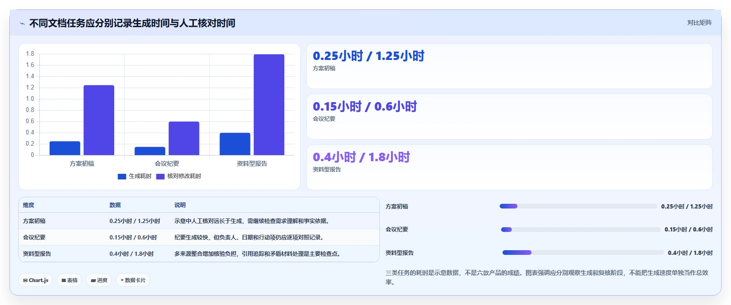Click the 方案初稿 generation bar in chart
The image size is (731, 305).
click(x=65, y=148)
